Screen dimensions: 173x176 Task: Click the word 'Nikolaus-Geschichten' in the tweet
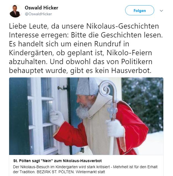point(122,26)
